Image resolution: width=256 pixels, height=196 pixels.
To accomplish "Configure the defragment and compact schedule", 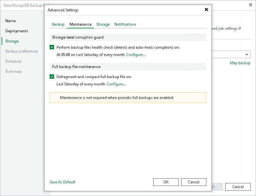I will [116, 84].
